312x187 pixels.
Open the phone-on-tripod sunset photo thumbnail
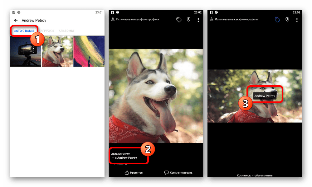(x=26, y=51)
